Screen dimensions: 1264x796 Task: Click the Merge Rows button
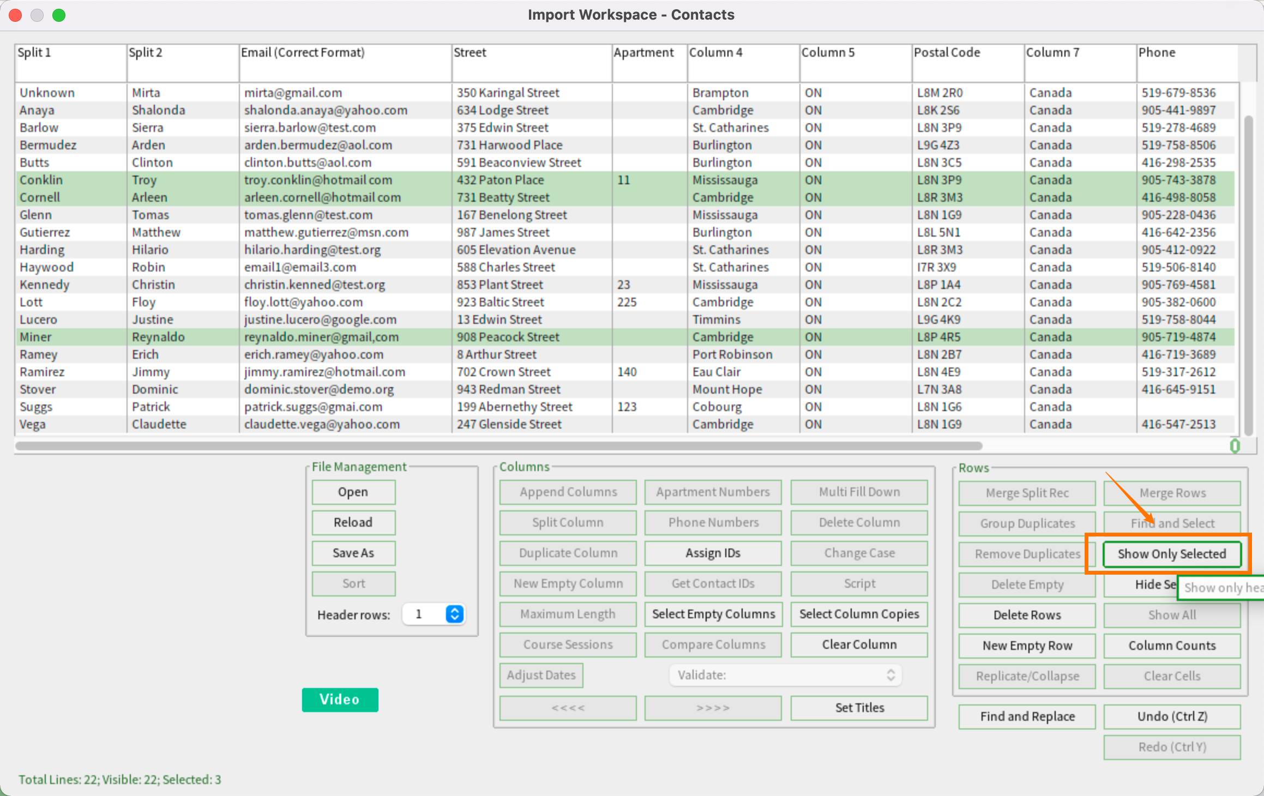1172,493
